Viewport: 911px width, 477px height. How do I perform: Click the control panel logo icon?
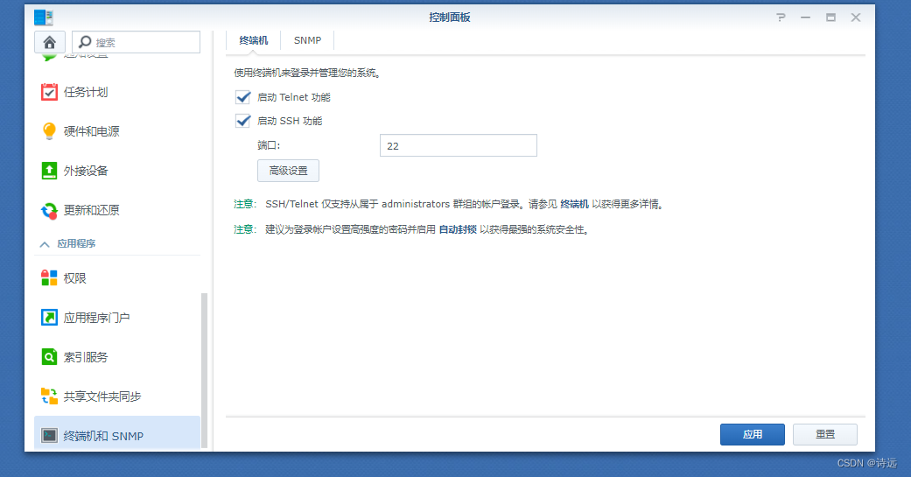click(44, 18)
